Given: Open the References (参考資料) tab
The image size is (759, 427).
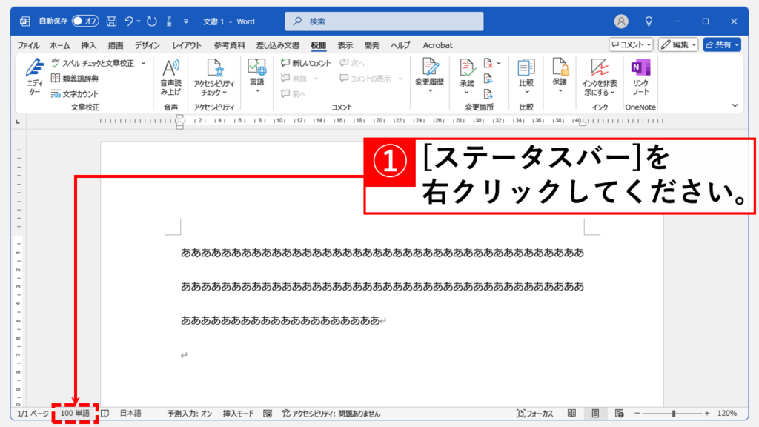Looking at the screenshot, I should click(x=229, y=45).
